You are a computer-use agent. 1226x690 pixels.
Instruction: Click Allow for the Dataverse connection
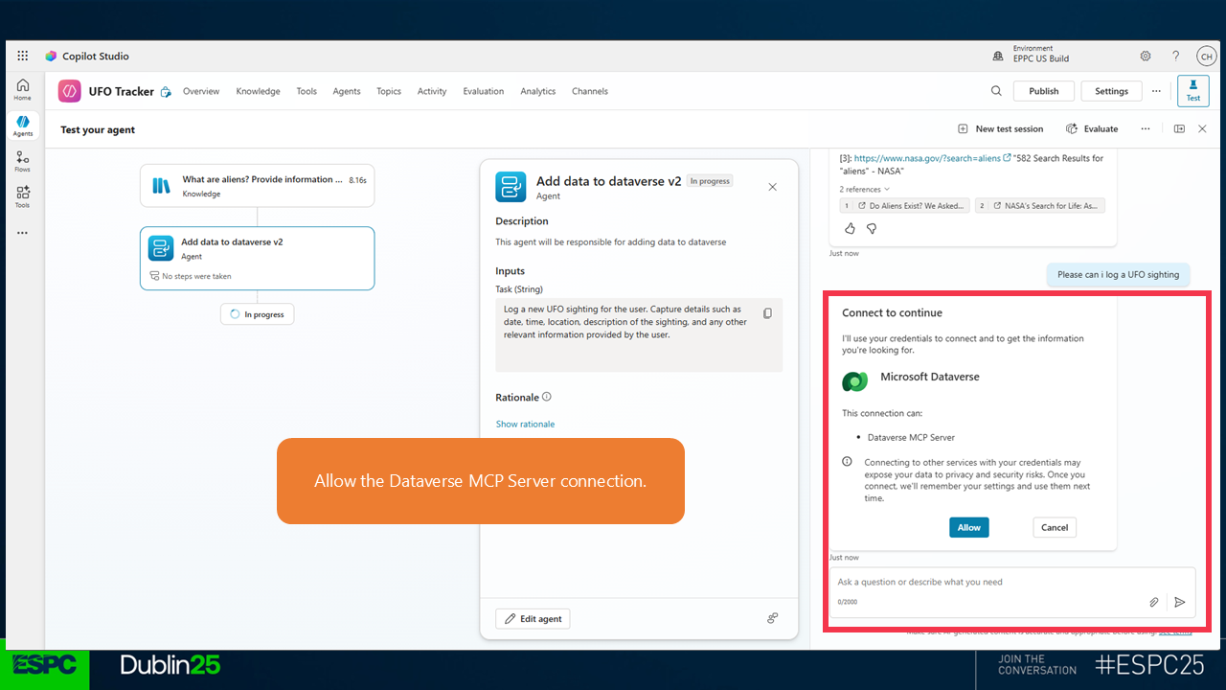pos(968,528)
